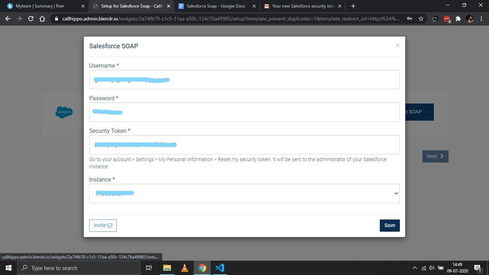Screen dimensions: 489x275
Task: Click the browser address bar URL
Action: pyautogui.click(x=231, y=19)
